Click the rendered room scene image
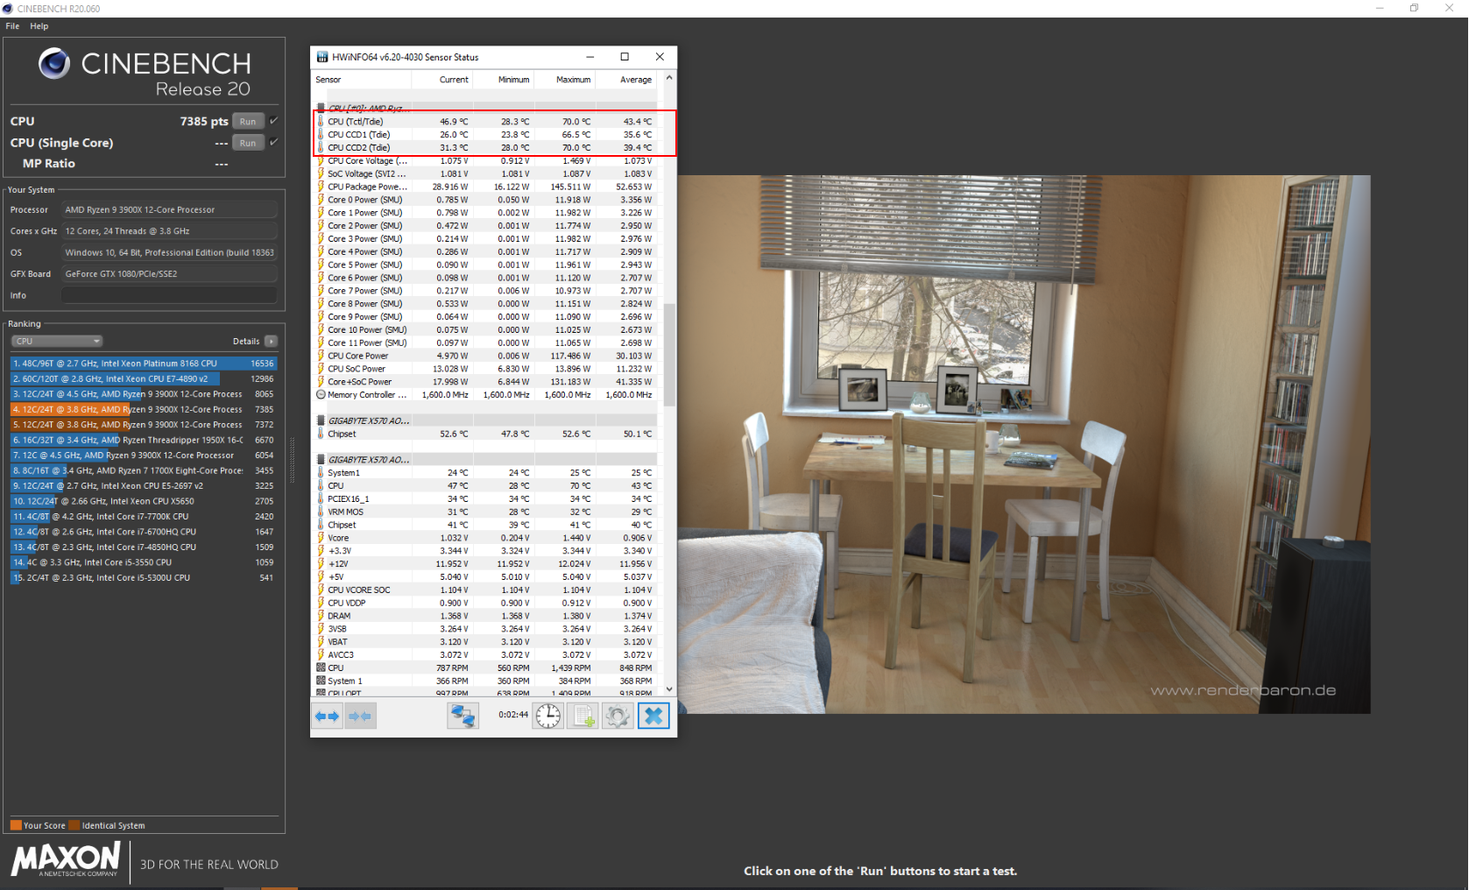Viewport: 1469px width, 890px height. click(x=1023, y=444)
